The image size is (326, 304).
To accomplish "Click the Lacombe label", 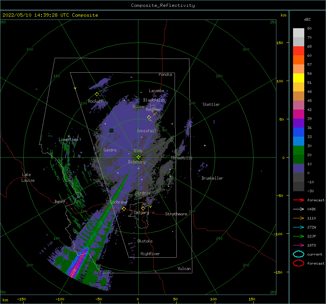I will coord(156,91).
